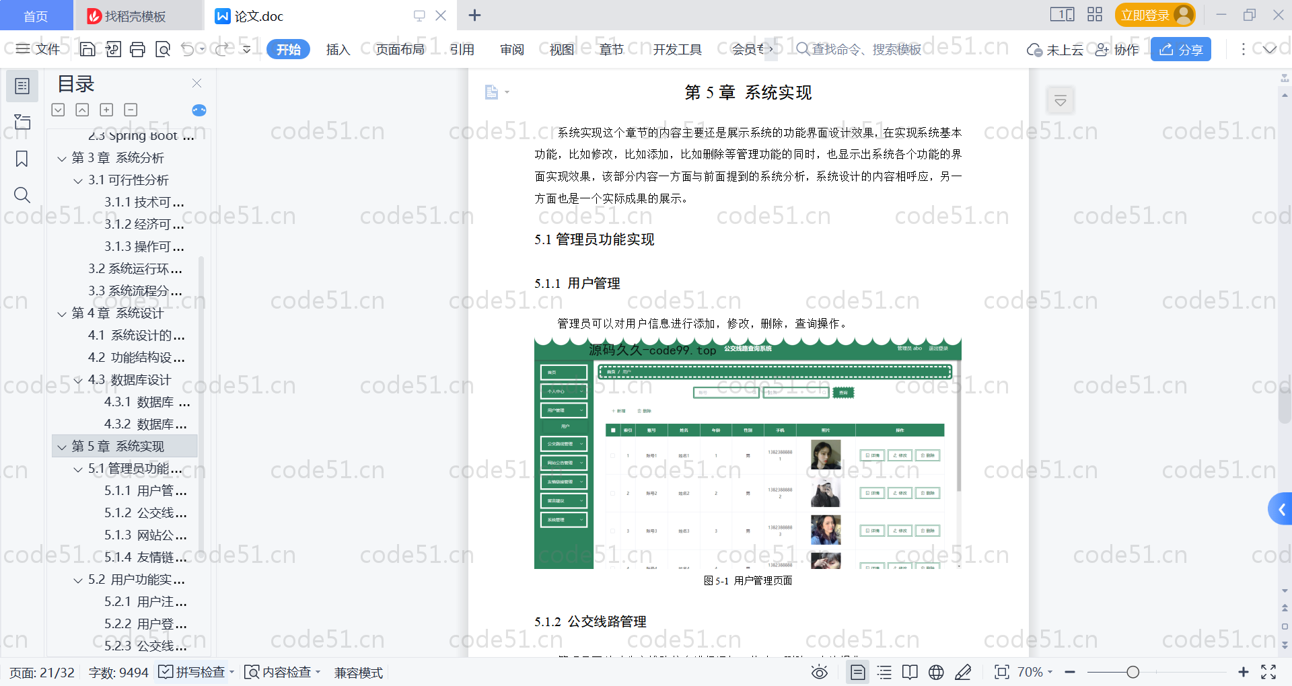Image resolution: width=1292 pixels, height=686 pixels.
Task: Collapse the 第 5 章 系统实现 outline node
Action: tap(62, 447)
